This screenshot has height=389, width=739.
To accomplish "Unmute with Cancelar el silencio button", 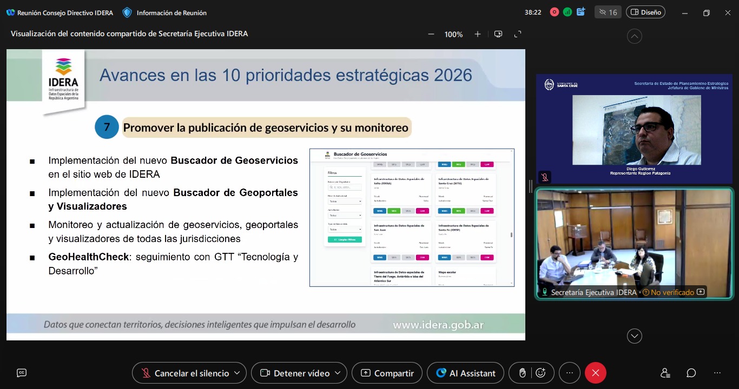I will [x=184, y=373].
